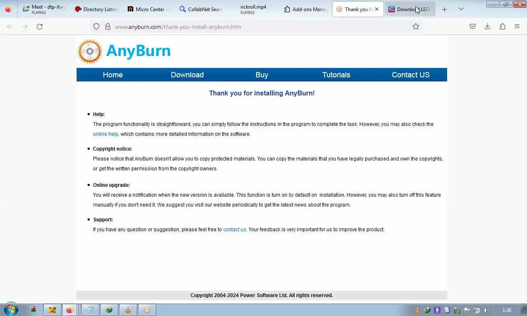Open volume speaker tray icon
Viewport: 527px width, 316px height.
486,310
